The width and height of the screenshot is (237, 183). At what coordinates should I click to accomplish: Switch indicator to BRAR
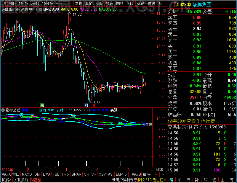(x=76, y=174)
